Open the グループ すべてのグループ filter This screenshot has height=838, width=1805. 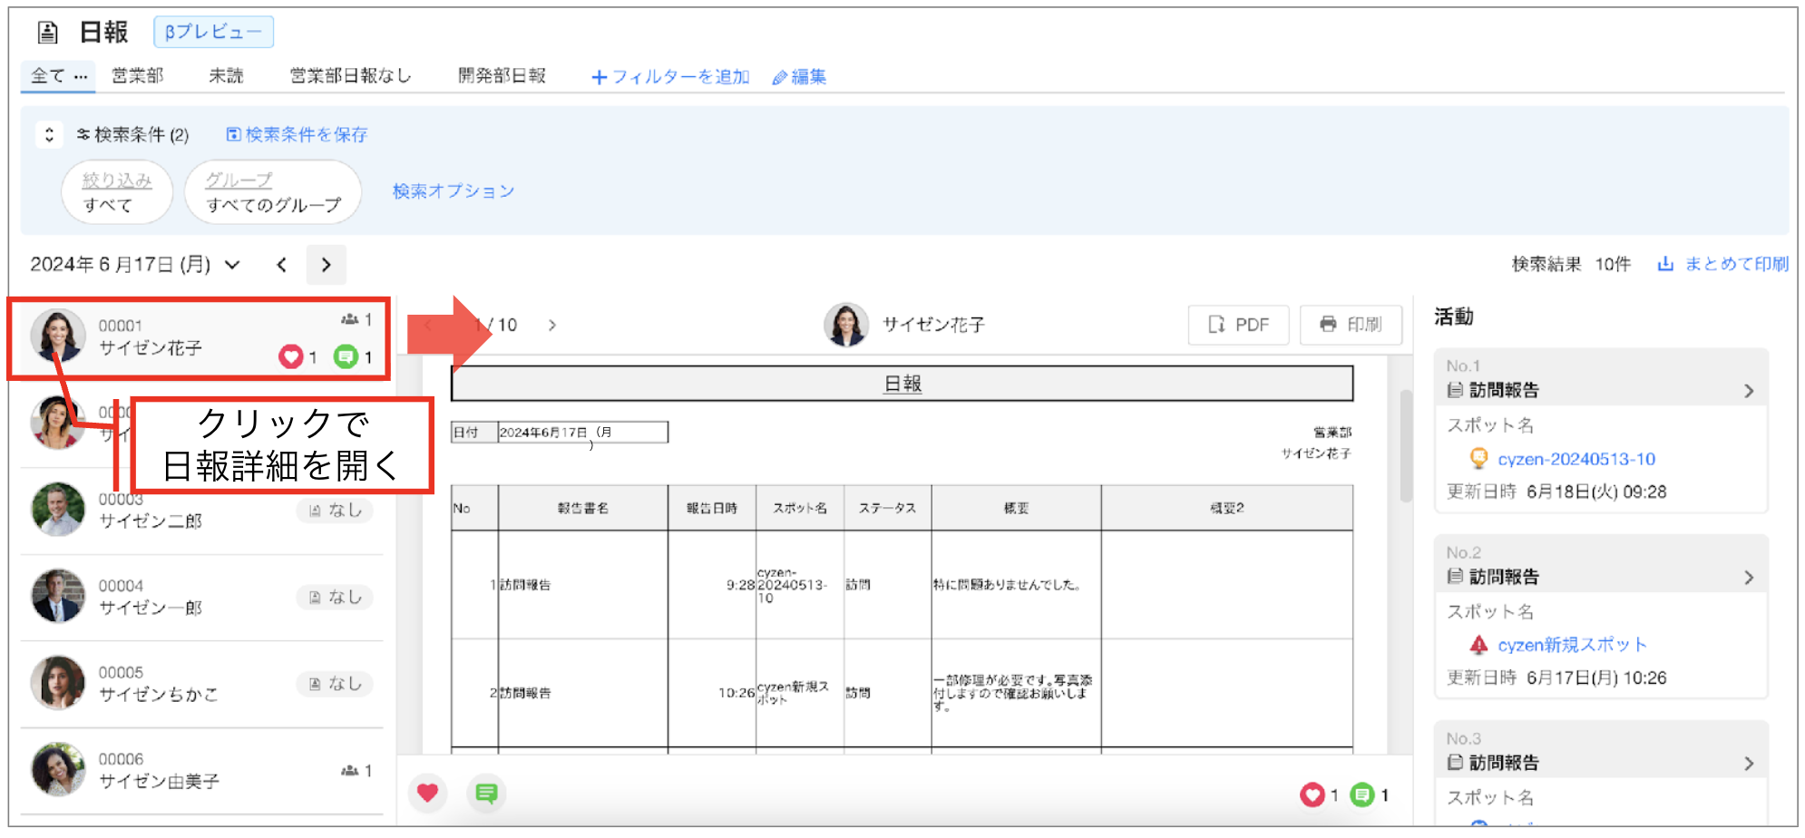273,192
